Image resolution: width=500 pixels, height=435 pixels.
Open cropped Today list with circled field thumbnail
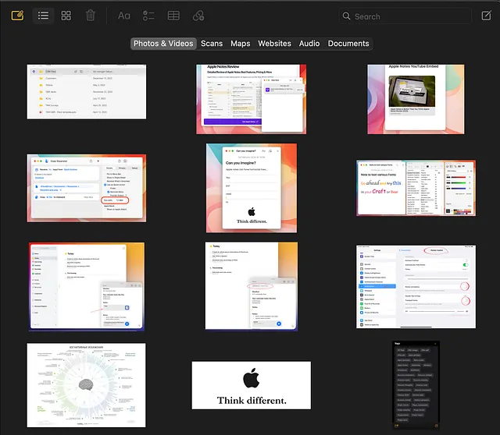coord(252,286)
